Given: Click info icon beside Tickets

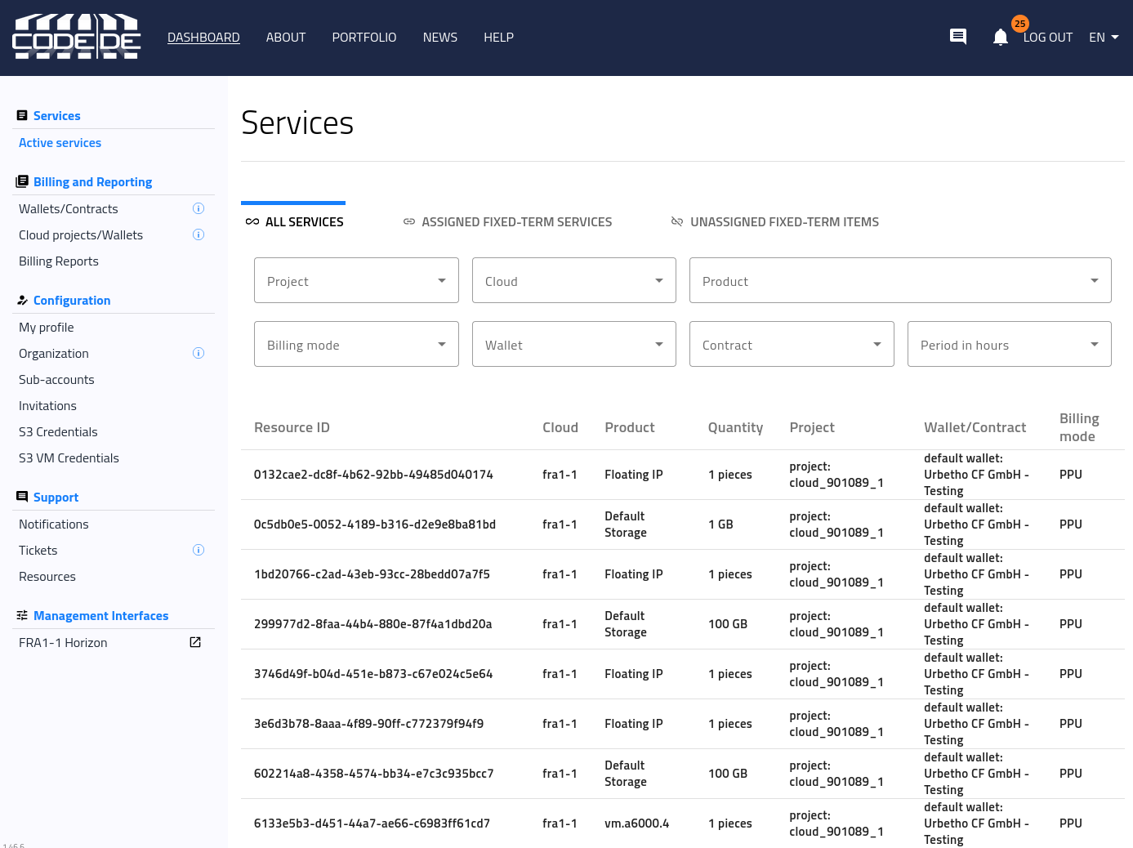Looking at the screenshot, I should click(x=198, y=551).
